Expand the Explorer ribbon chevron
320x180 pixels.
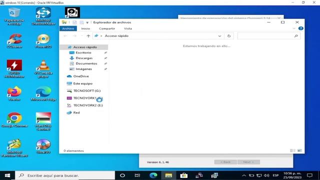(x=294, y=28)
